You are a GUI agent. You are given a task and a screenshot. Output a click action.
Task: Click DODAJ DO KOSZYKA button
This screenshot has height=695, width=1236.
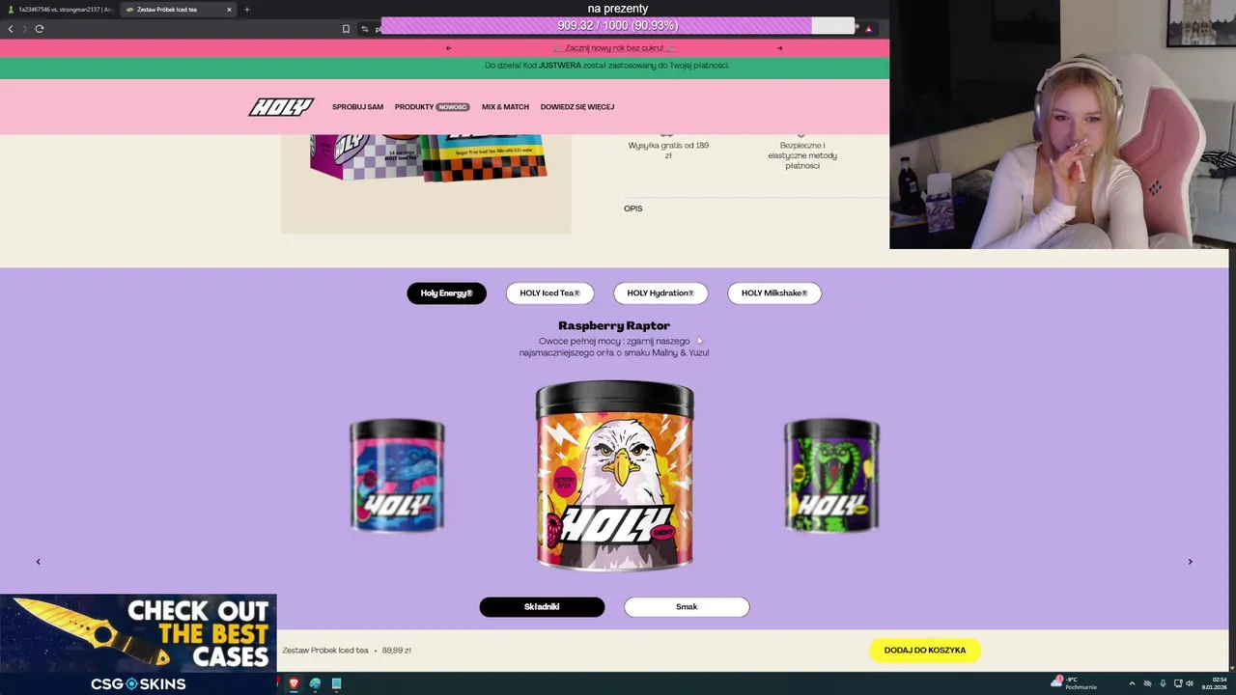click(925, 651)
